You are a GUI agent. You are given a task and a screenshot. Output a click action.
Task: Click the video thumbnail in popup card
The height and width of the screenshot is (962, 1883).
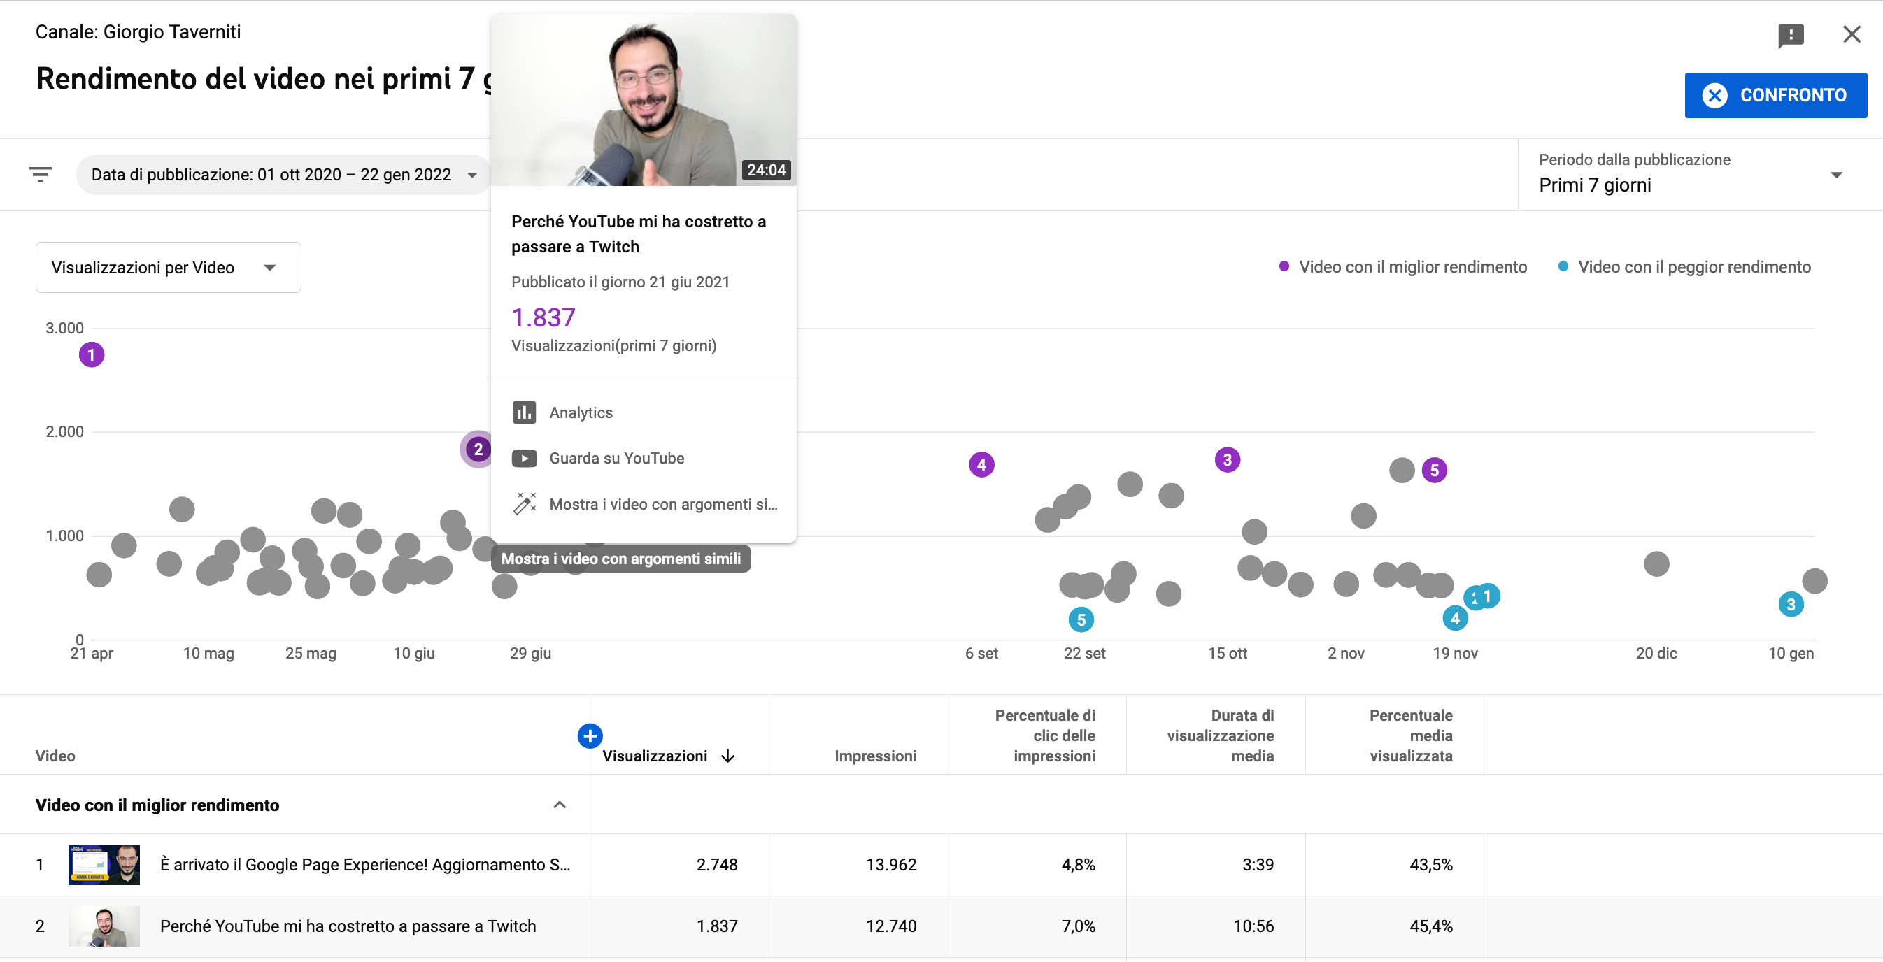point(644,100)
